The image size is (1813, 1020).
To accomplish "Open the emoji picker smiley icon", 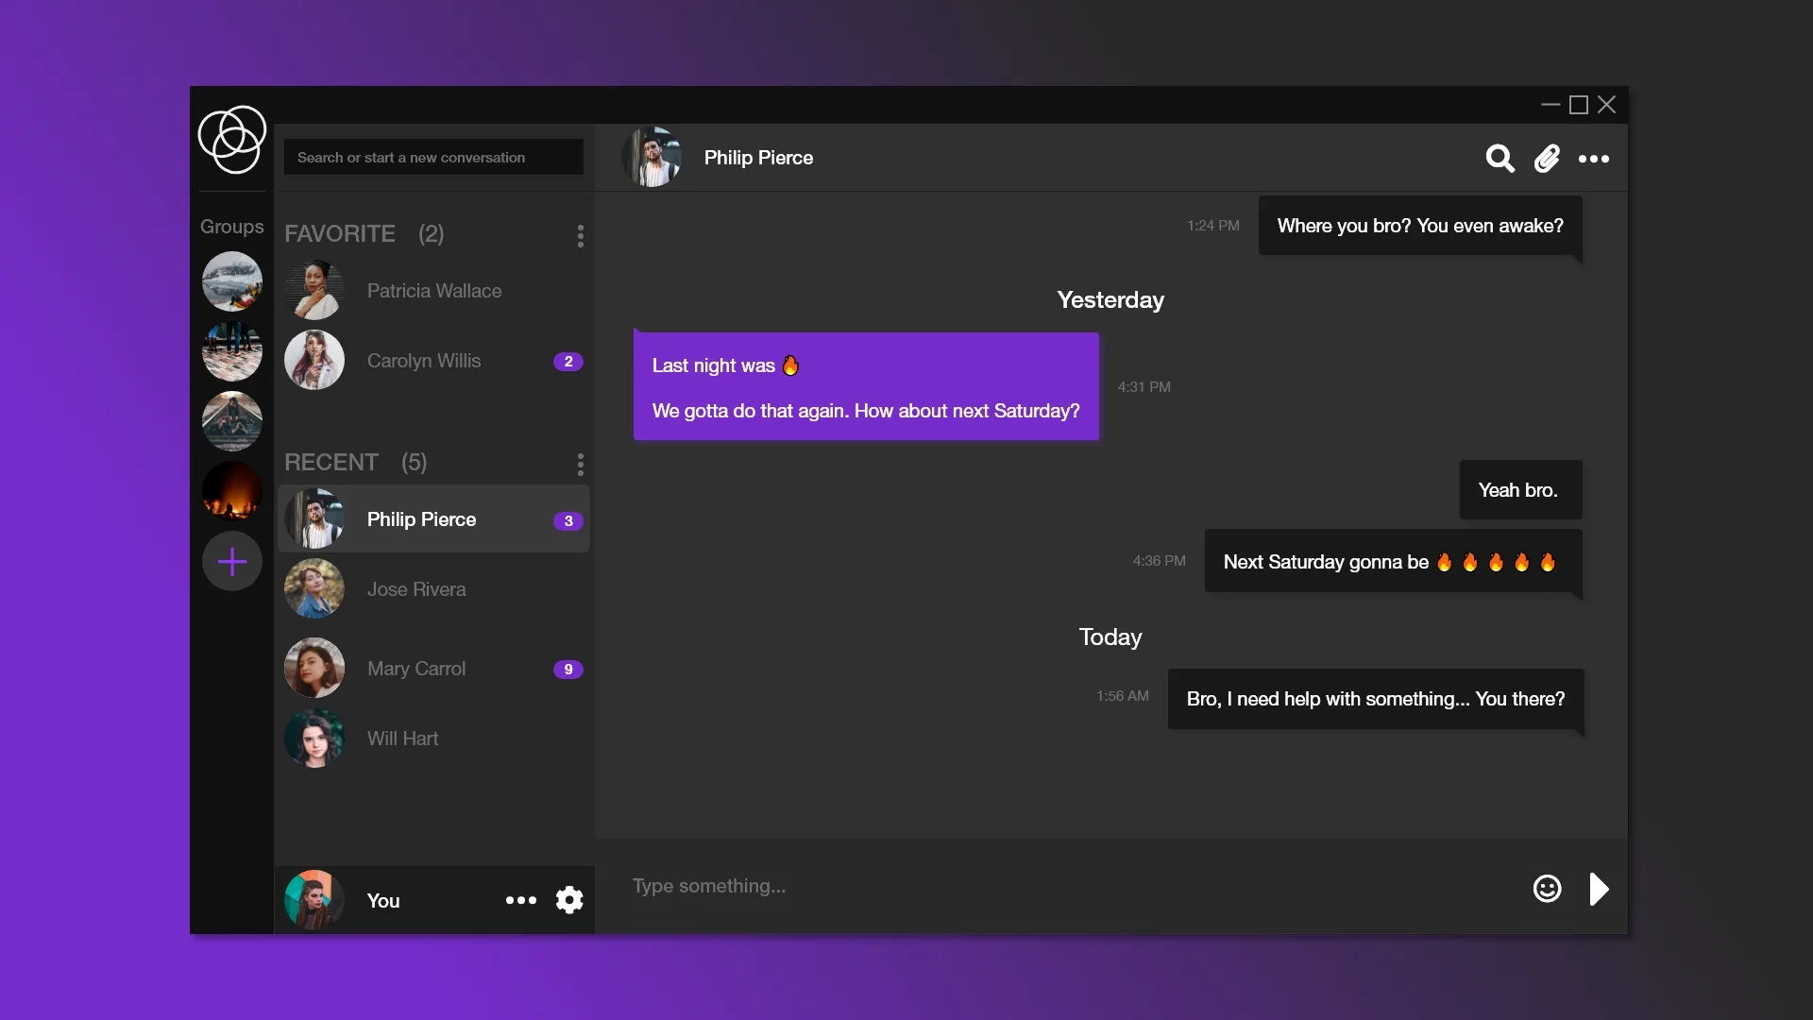I will point(1547,889).
